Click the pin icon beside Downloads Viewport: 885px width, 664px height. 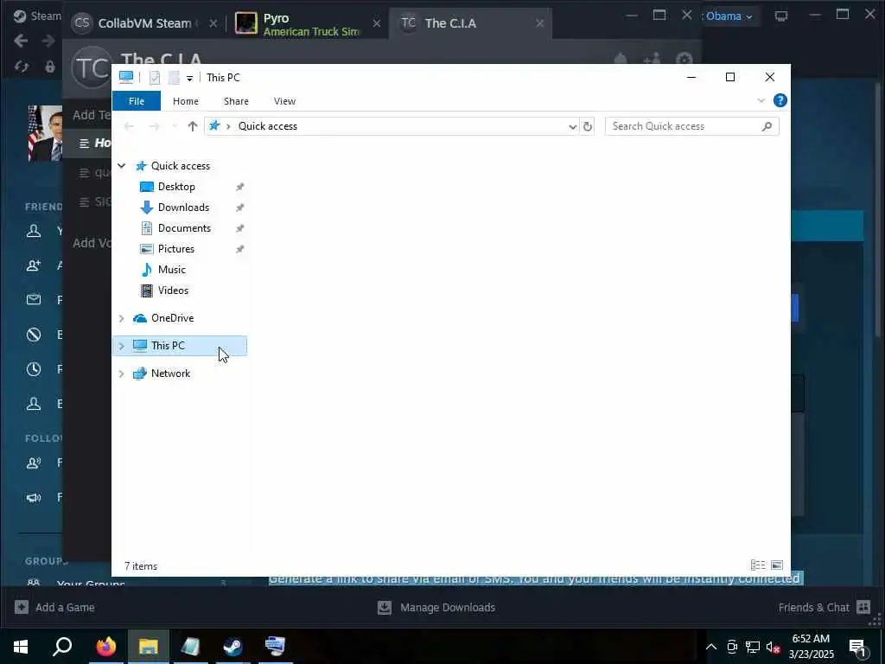click(x=239, y=207)
